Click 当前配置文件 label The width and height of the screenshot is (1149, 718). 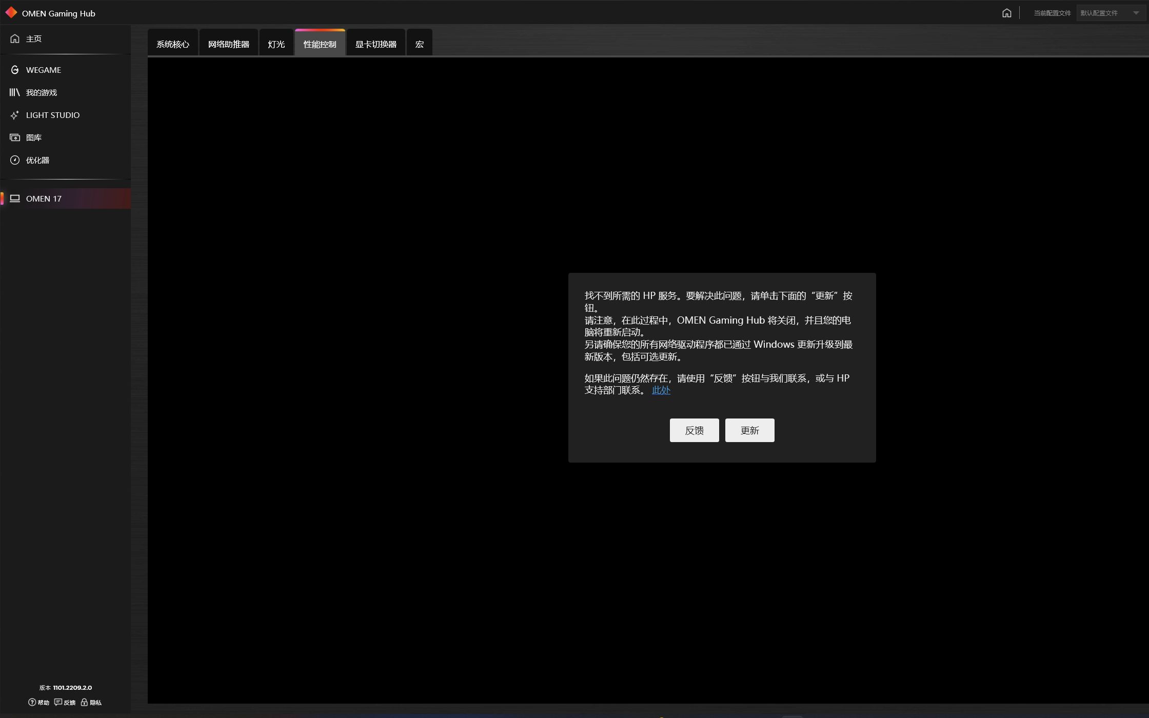[x=1052, y=13]
